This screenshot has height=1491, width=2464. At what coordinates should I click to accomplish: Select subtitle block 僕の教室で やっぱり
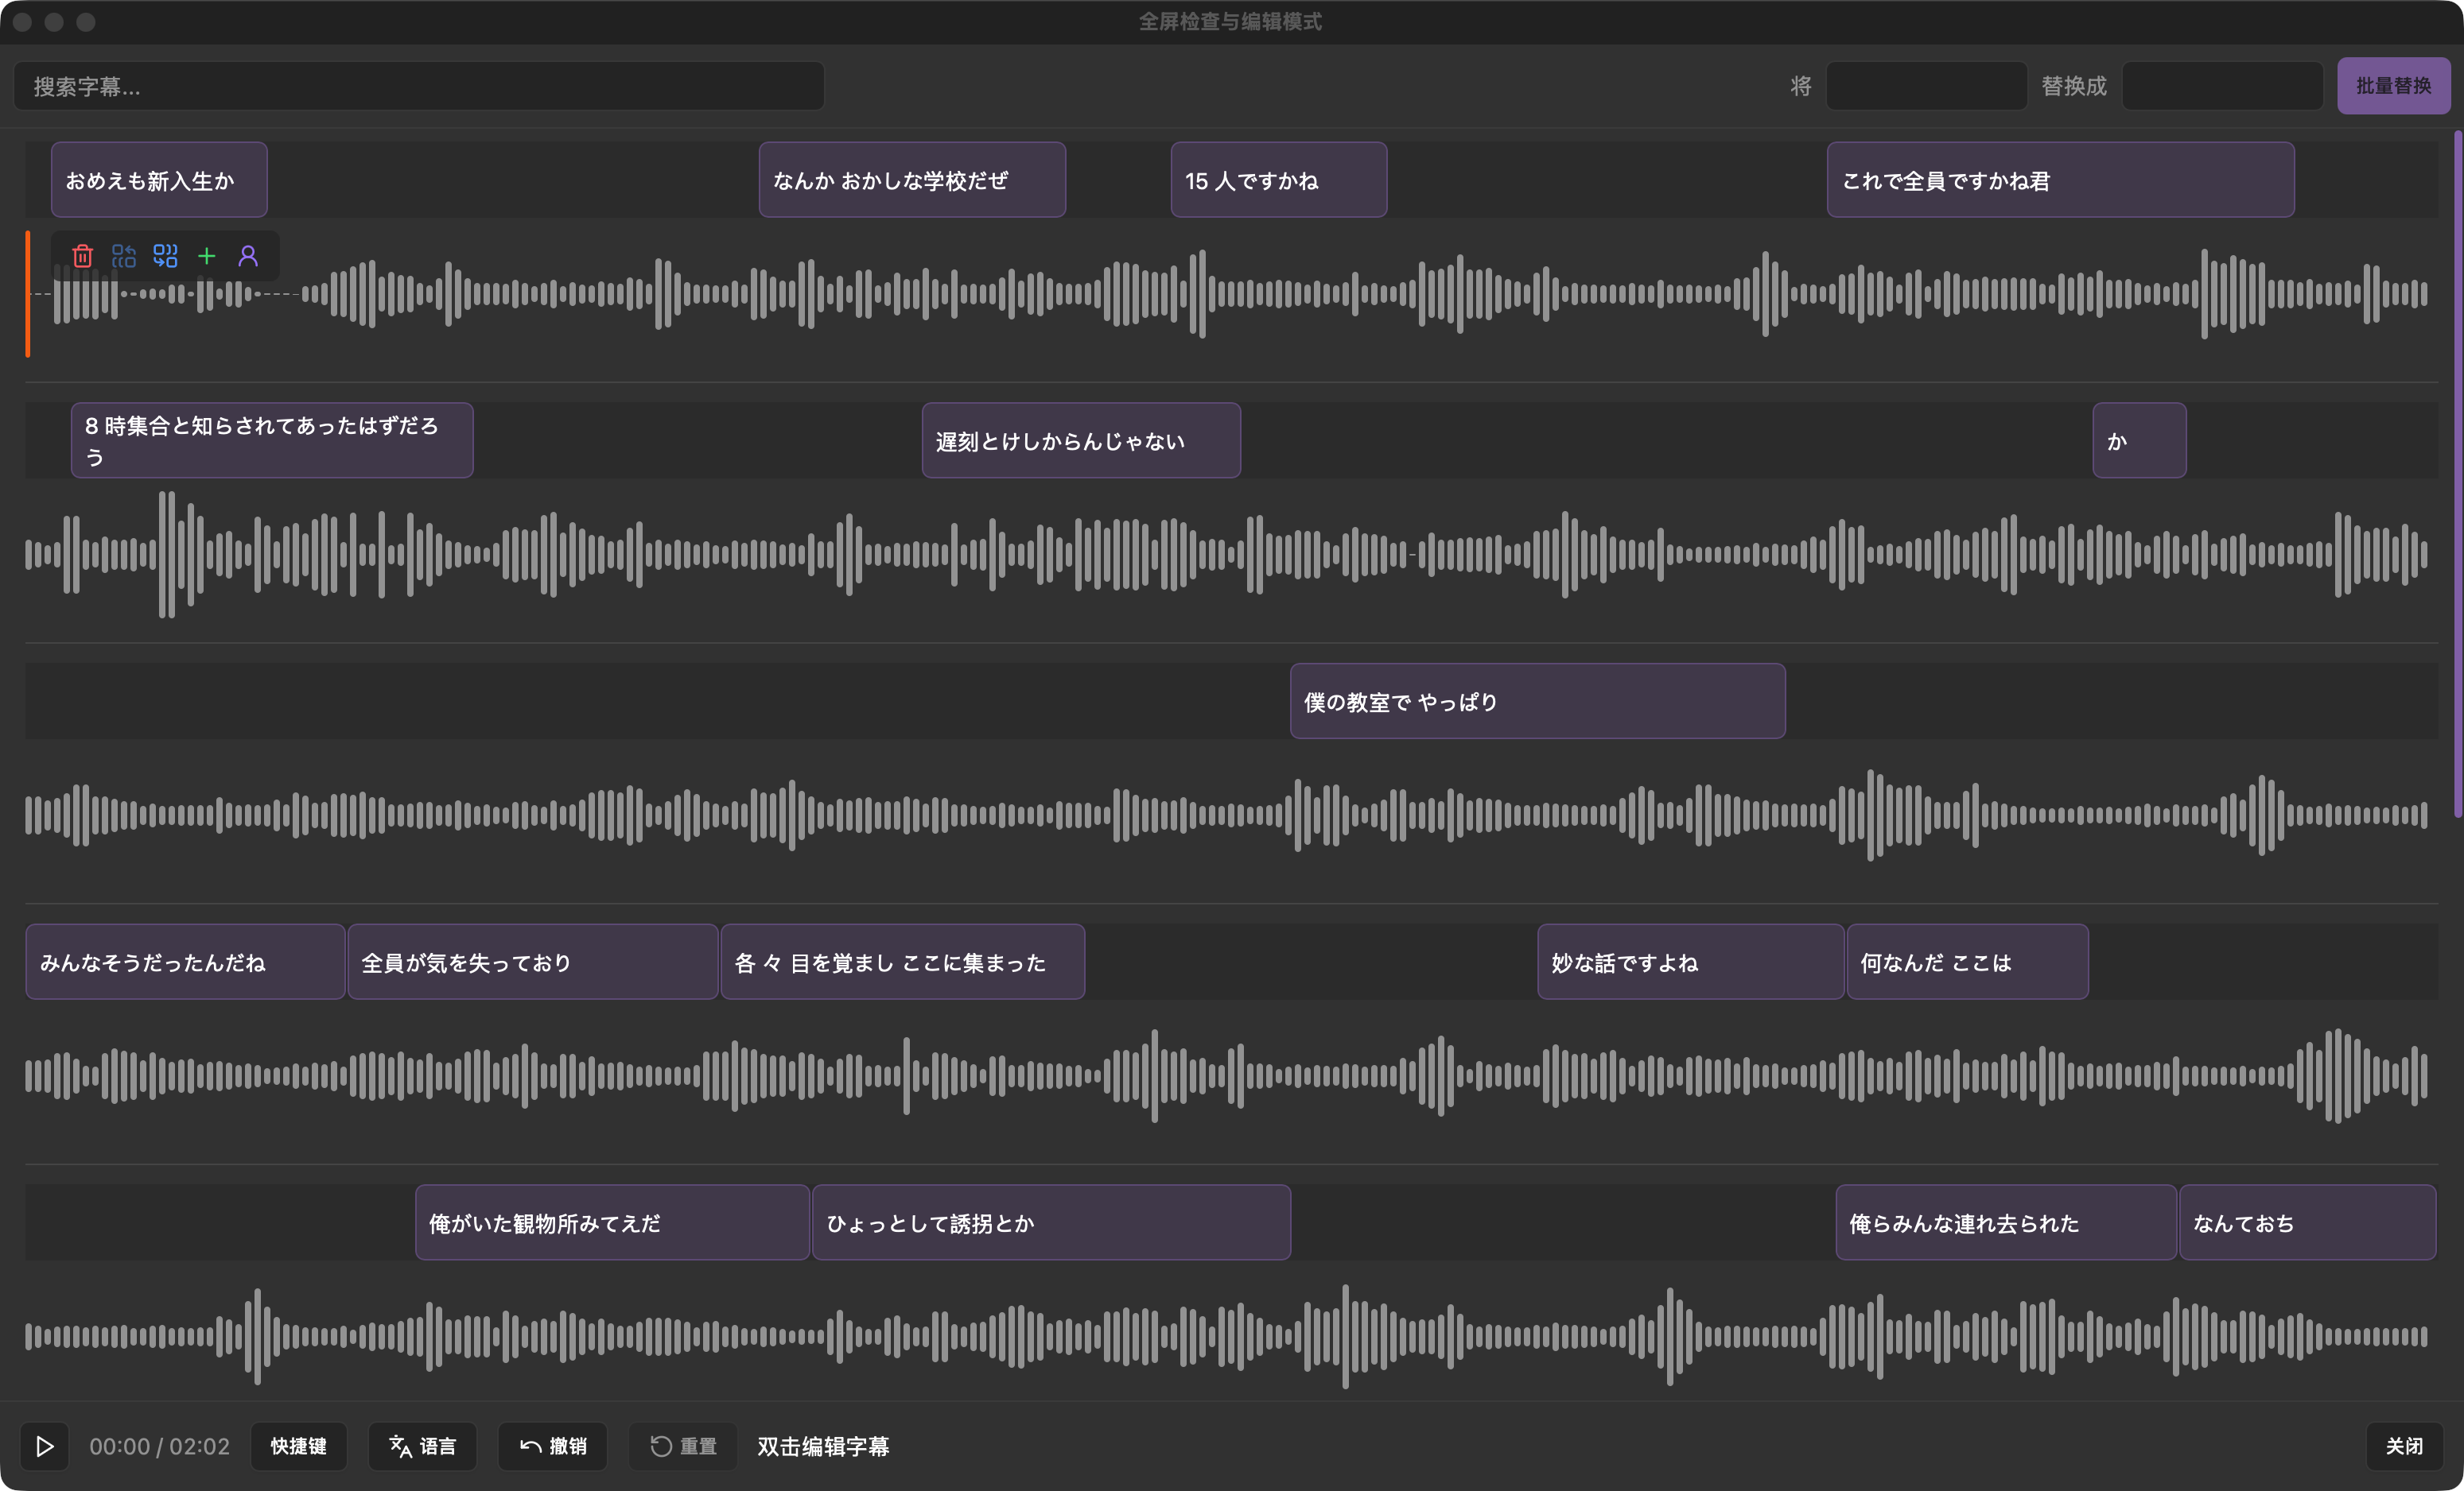1537,702
